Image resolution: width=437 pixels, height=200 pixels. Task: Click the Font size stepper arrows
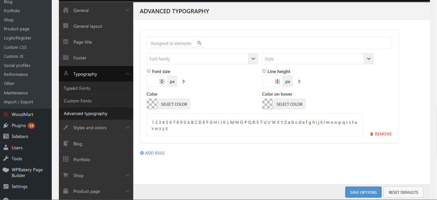(162, 81)
